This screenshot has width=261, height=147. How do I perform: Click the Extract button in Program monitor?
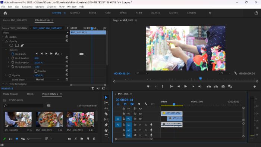point(216,86)
